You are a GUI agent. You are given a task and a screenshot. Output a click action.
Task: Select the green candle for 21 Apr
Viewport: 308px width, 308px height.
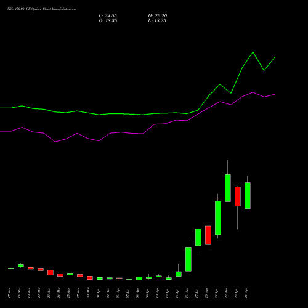(218, 218)
